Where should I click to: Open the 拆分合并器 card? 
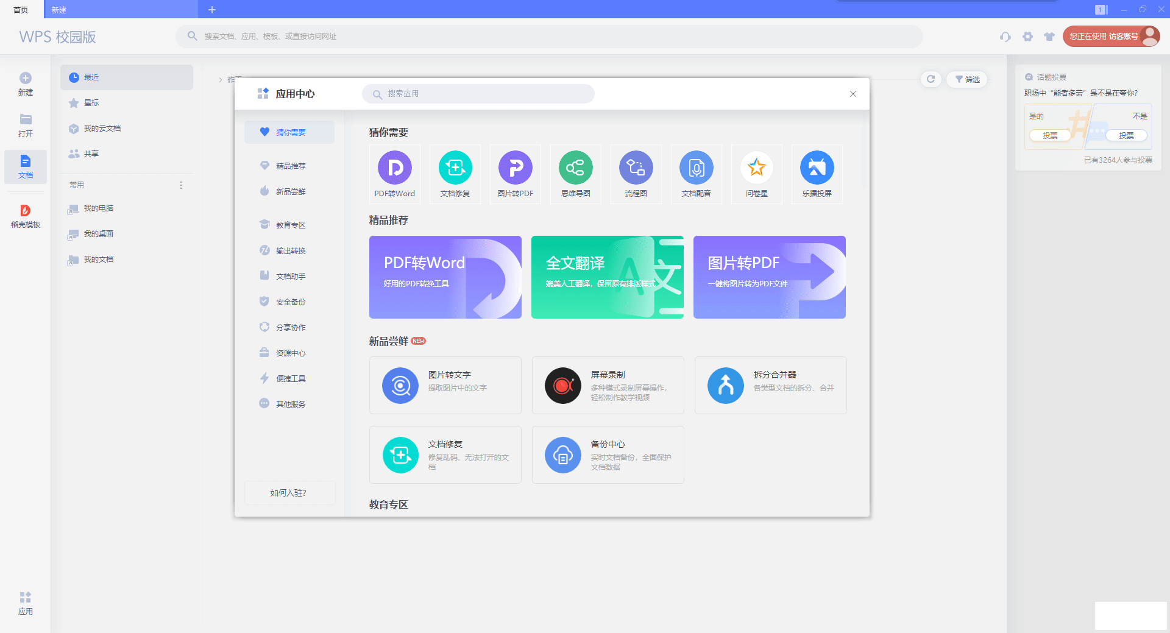tap(770, 385)
